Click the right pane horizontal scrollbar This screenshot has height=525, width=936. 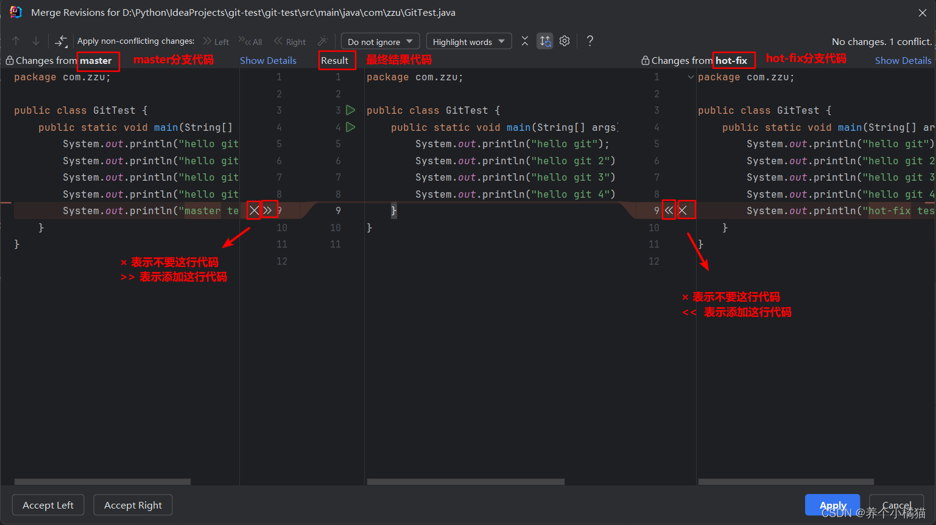click(x=786, y=482)
